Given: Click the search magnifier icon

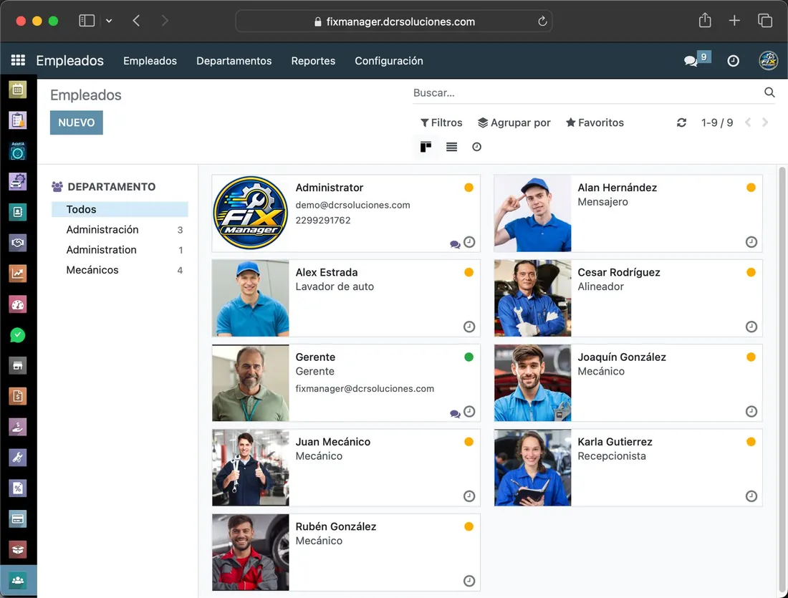Looking at the screenshot, I should pos(769,92).
